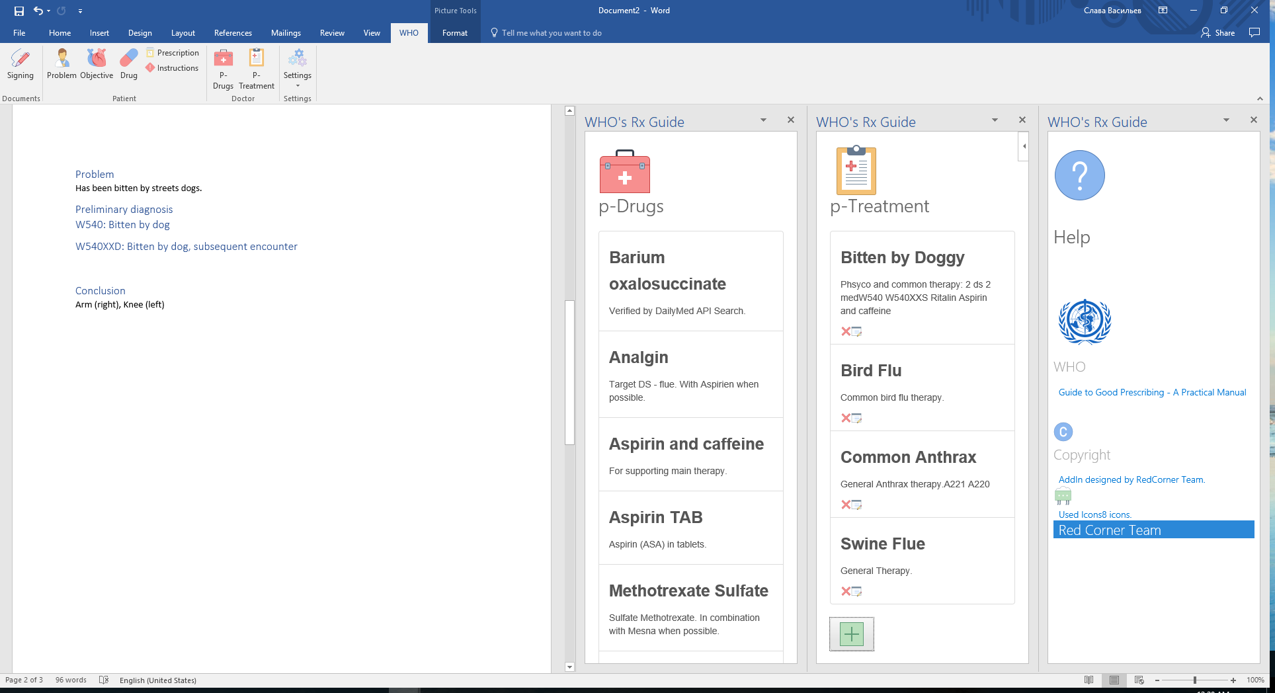Screen dimensions: 1275x693
Task: Open the Barium oxalosuccinate drug entry
Action: point(691,281)
